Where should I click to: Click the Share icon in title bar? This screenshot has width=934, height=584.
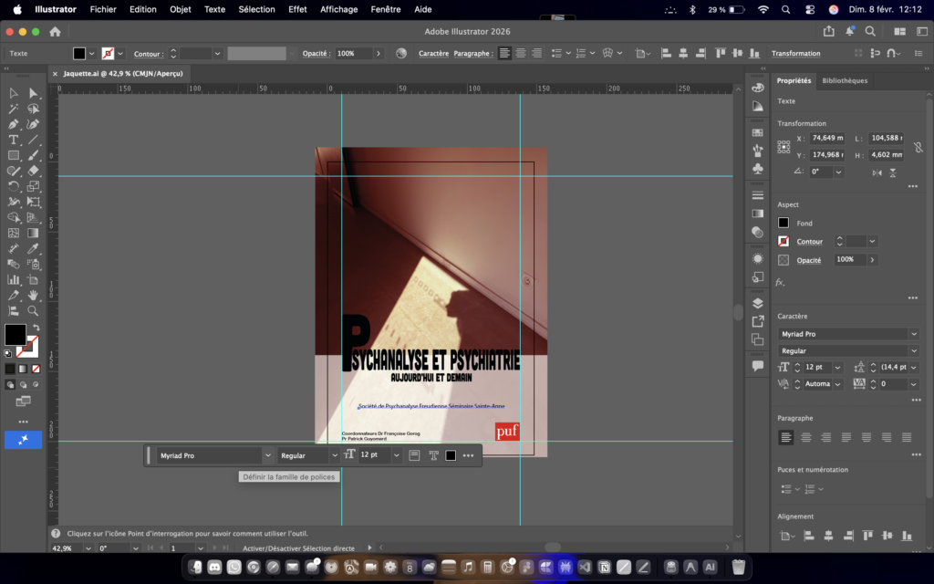coord(828,31)
